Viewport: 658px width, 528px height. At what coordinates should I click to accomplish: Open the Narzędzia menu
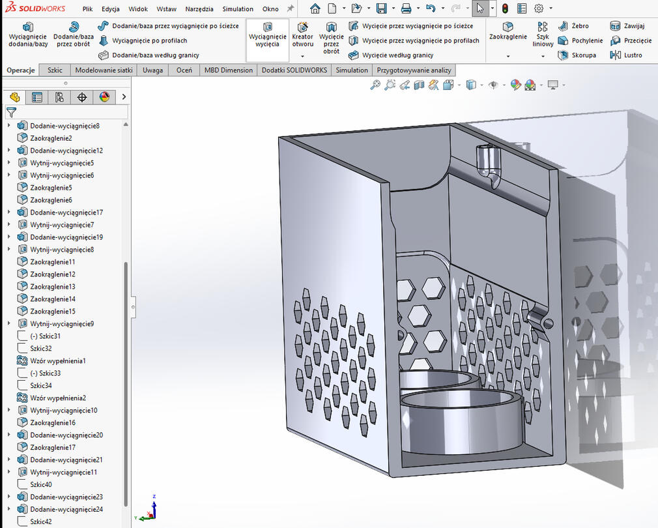tap(199, 9)
